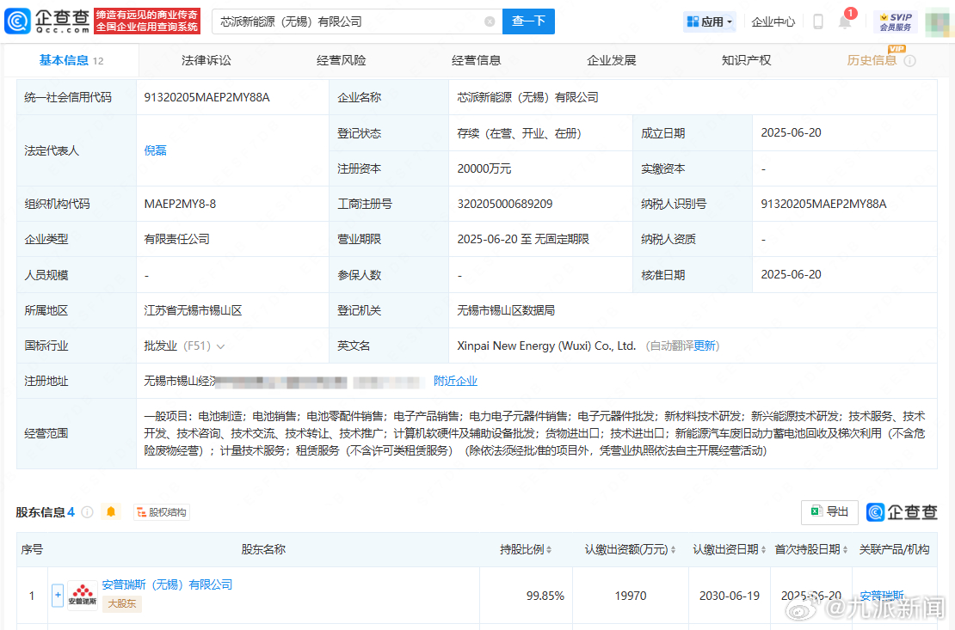Click Xinpai New Energy (Wuxi) Co., Ltd. text

pyautogui.click(x=546, y=346)
